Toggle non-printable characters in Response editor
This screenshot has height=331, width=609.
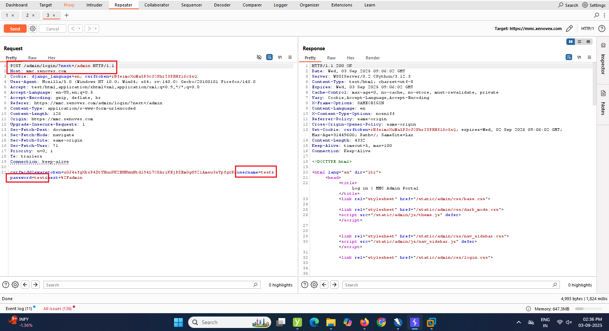(x=579, y=57)
